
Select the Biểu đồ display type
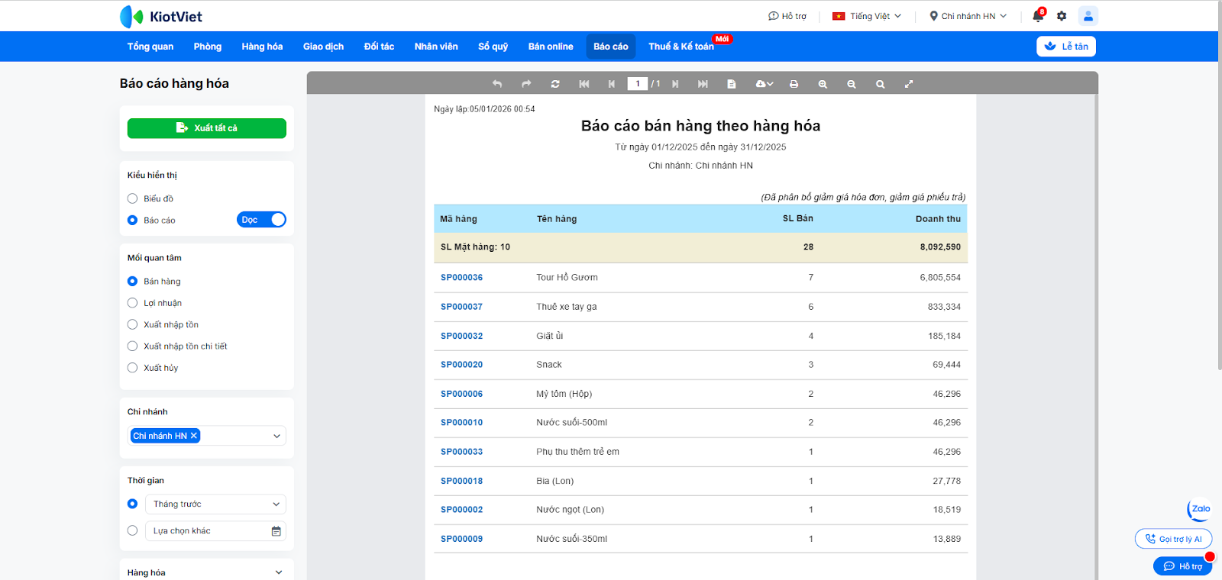pos(133,198)
